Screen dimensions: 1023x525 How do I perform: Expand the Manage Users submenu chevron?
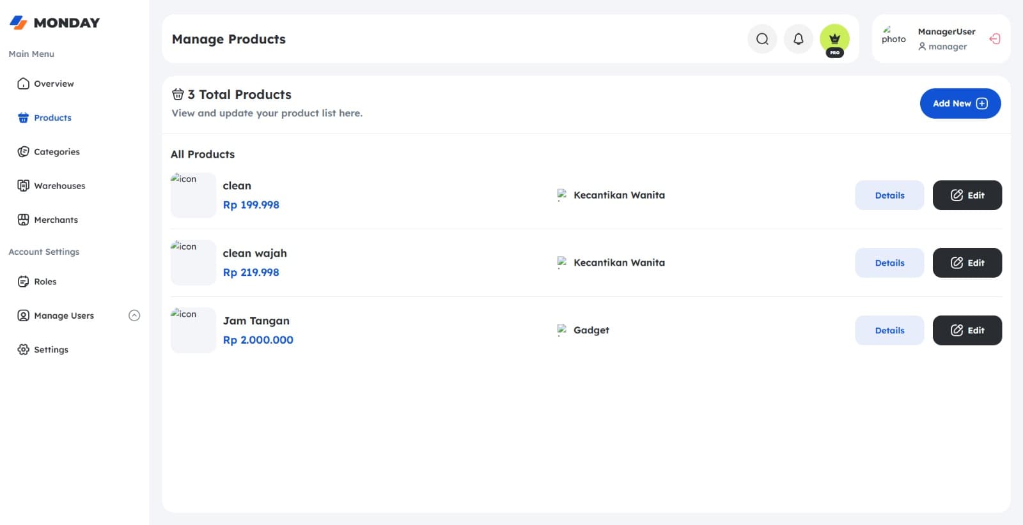[134, 316]
